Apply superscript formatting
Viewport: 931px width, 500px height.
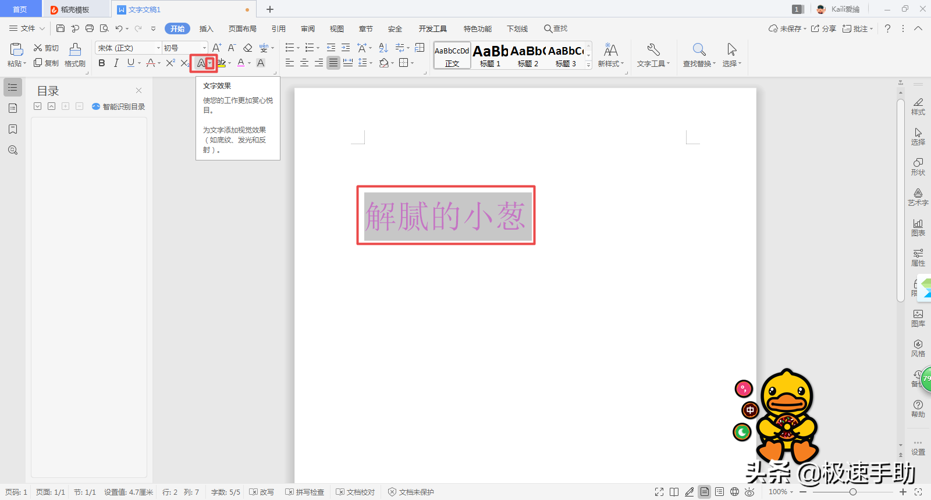click(170, 63)
